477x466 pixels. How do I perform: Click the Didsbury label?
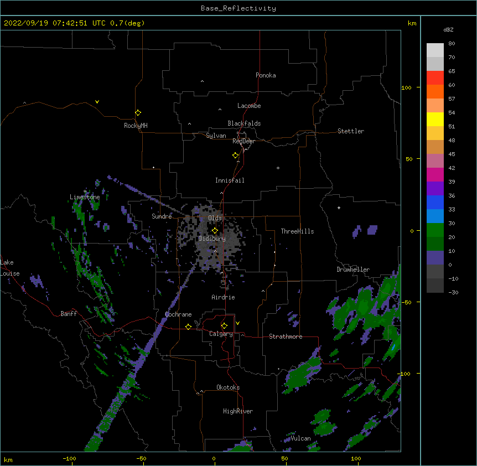(x=212, y=239)
